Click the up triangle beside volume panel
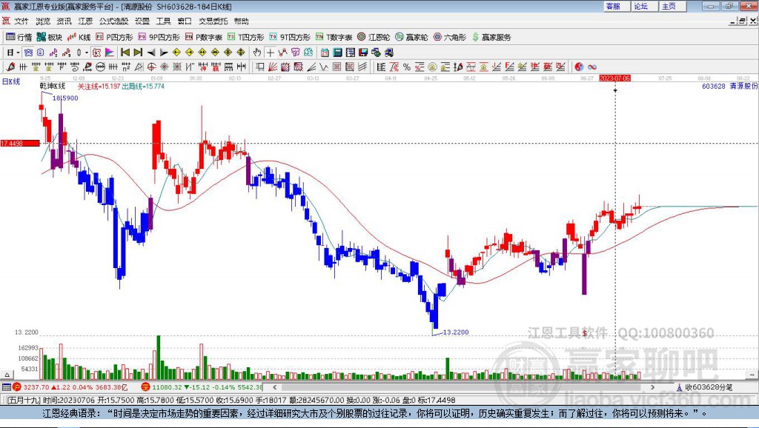The width and height of the screenshot is (759, 428). coord(7,375)
